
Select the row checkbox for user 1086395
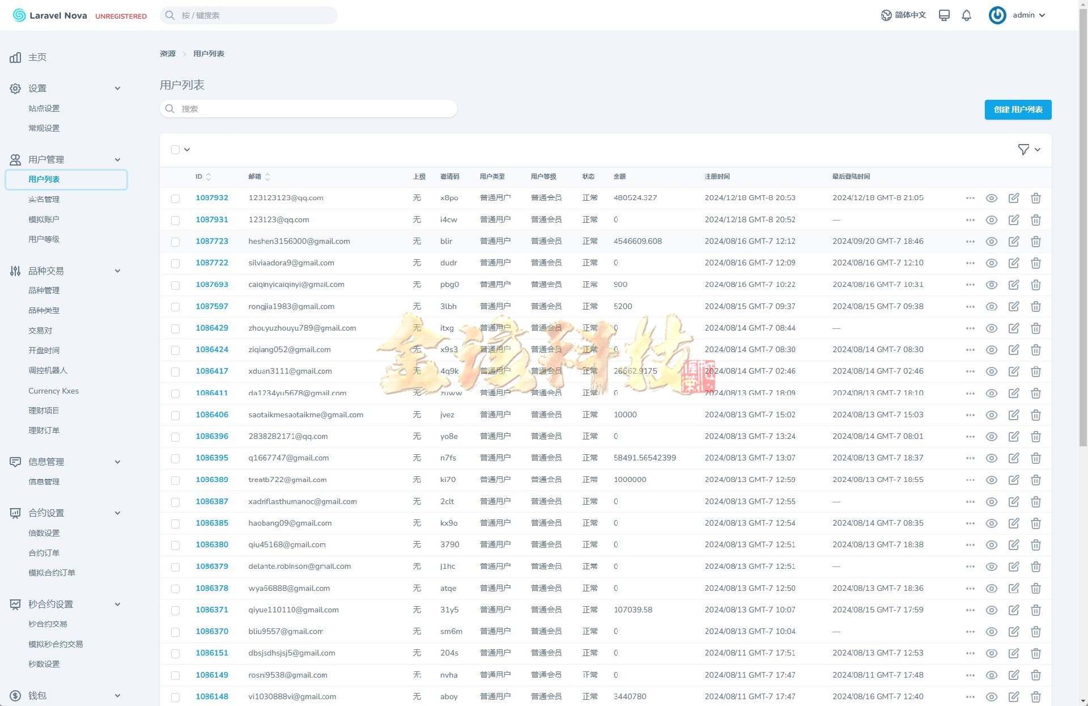pos(175,458)
